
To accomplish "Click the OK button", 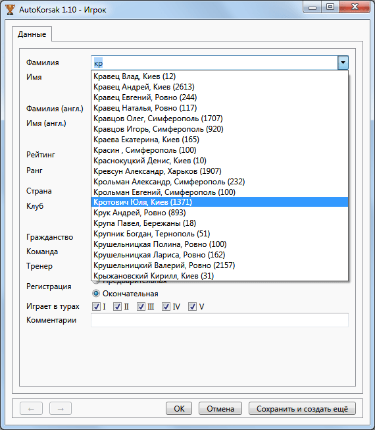I will [x=179, y=409].
